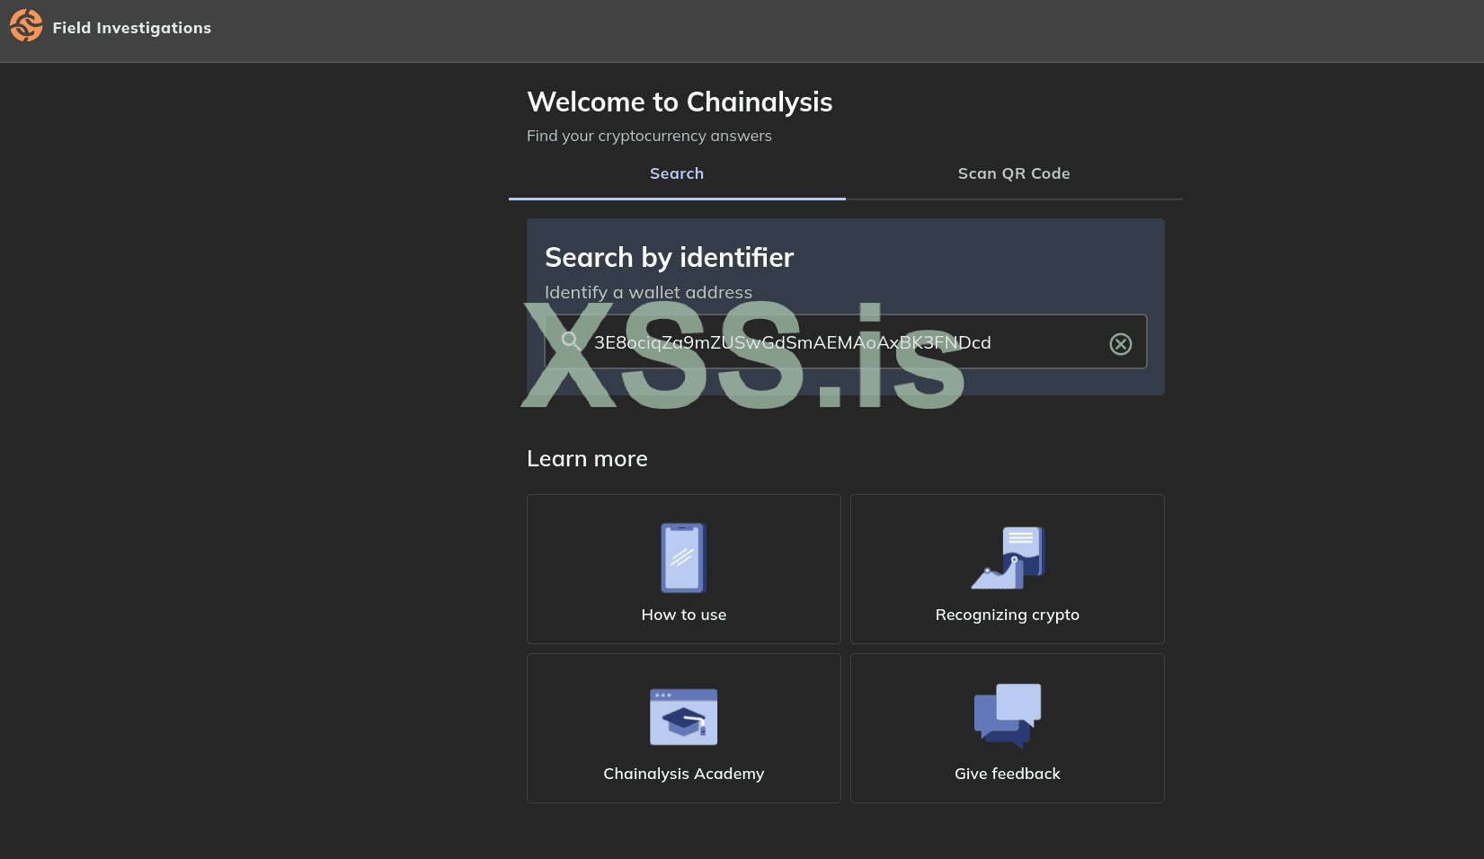Click the Find your cryptocurrency answers text
The height and width of the screenshot is (859, 1484).
(x=649, y=137)
